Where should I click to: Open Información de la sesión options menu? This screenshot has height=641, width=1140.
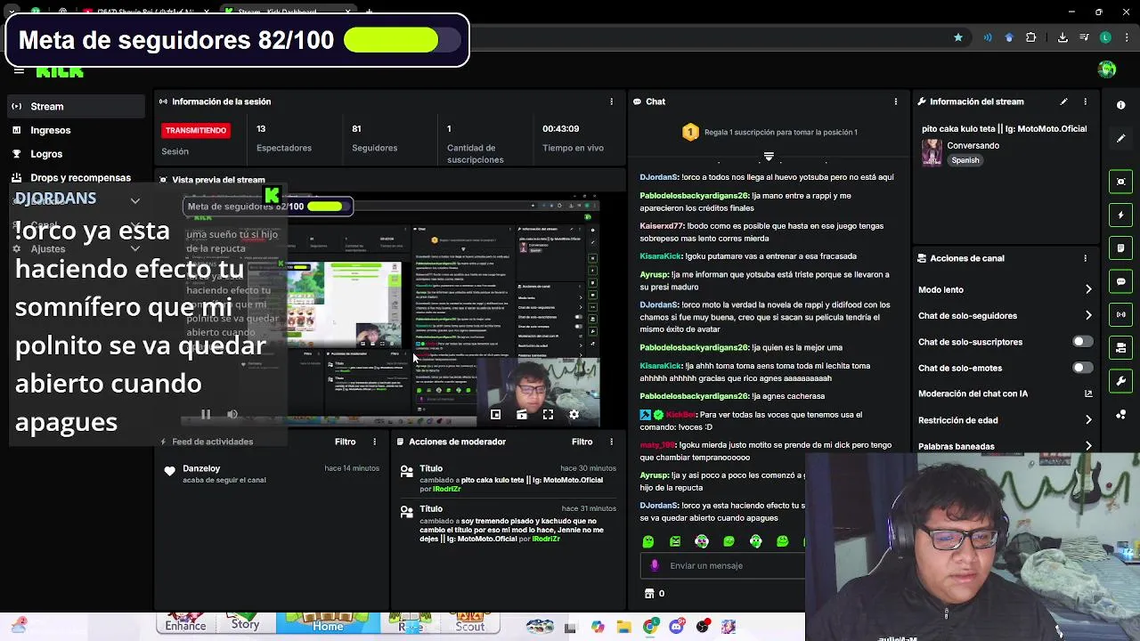point(611,101)
